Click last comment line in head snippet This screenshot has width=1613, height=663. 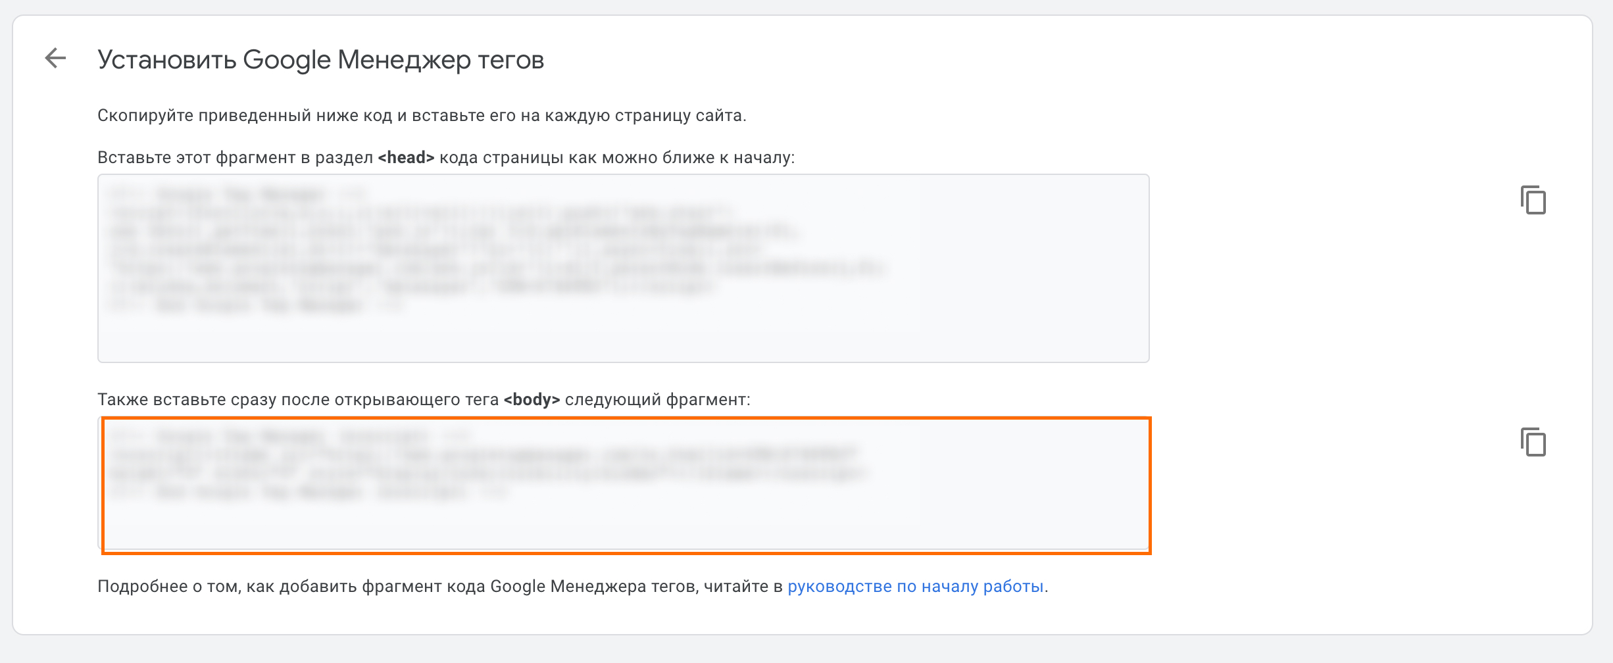point(257,305)
